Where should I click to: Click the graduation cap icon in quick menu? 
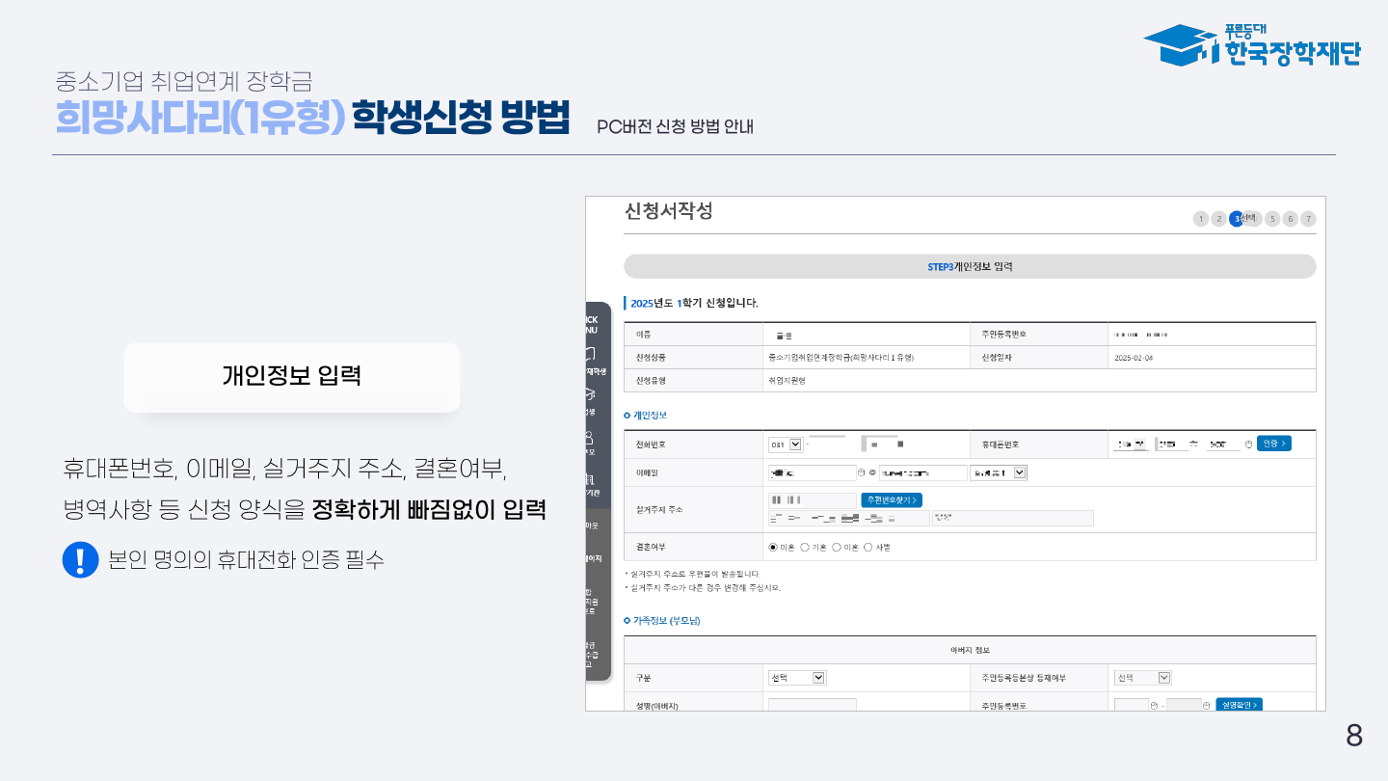click(590, 394)
